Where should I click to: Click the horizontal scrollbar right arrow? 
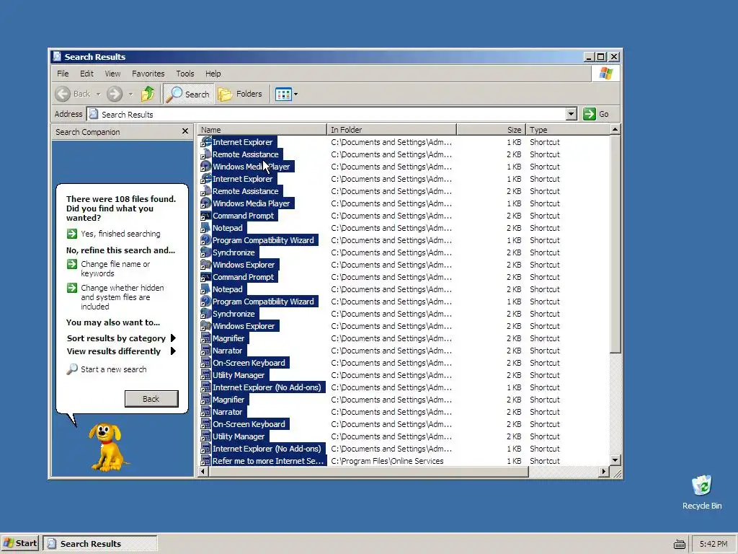click(604, 472)
